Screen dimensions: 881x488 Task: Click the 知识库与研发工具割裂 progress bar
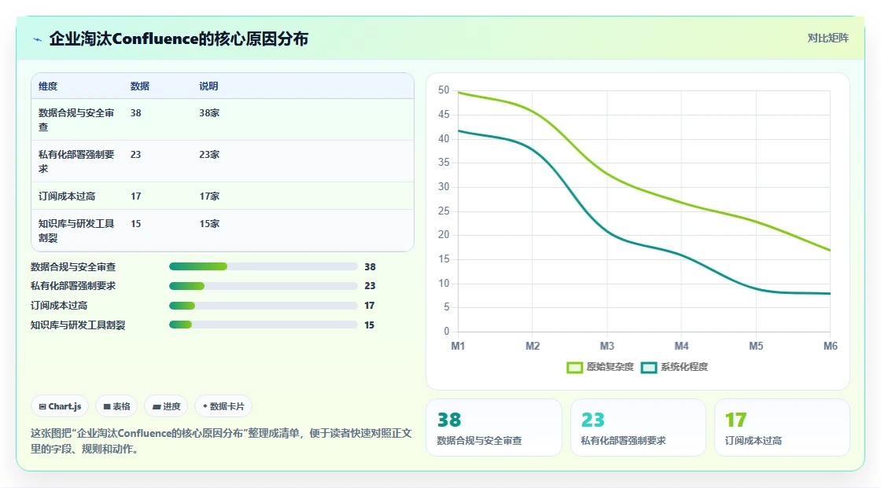263,325
